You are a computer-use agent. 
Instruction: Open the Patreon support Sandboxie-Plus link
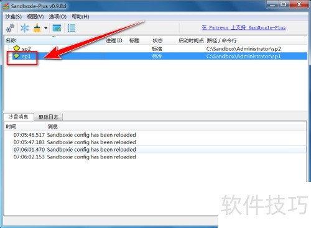(x=244, y=27)
